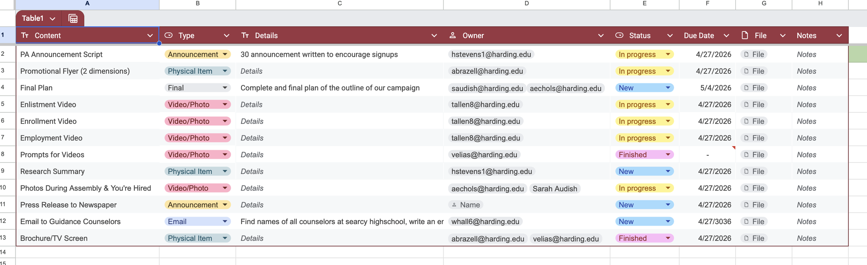Click File chip in Prompts for Videos row
Viewport: 867px width, 265px height.
(754, 155)
